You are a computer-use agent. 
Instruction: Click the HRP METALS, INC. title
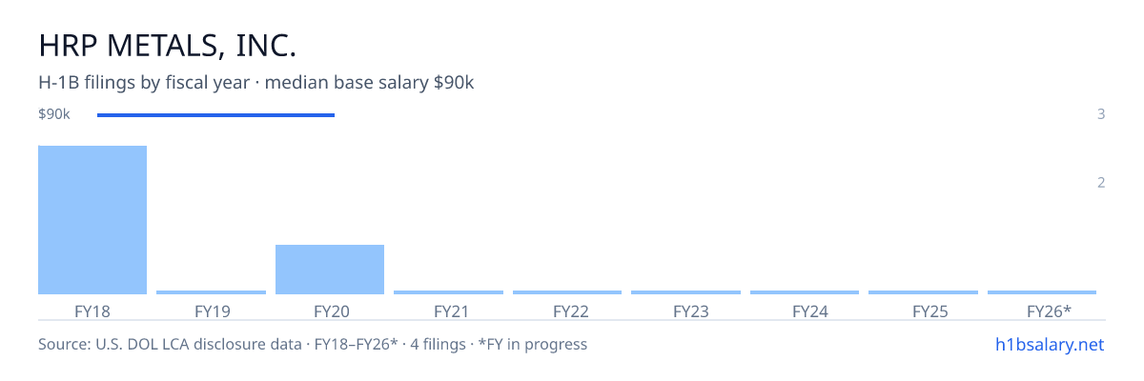pos(168,45)
